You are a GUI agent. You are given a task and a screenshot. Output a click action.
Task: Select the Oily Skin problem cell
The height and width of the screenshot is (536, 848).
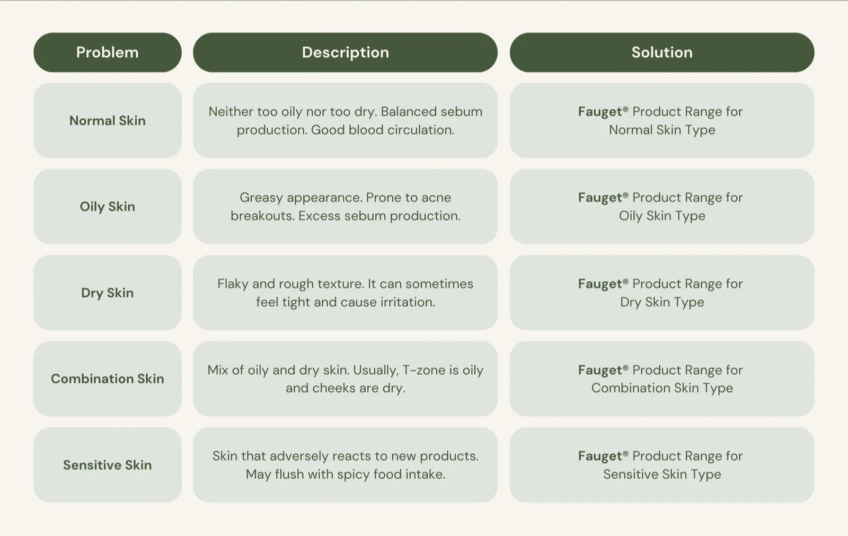pyautogui.click(x=107, y=206)
